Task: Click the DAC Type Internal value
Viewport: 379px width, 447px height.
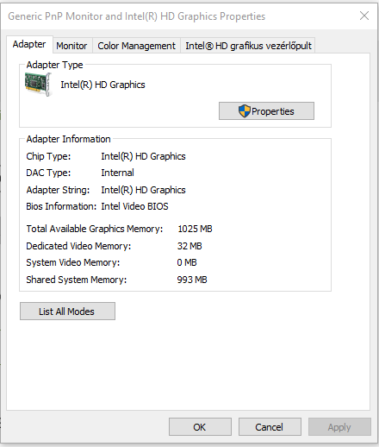Action: [117, 173]
